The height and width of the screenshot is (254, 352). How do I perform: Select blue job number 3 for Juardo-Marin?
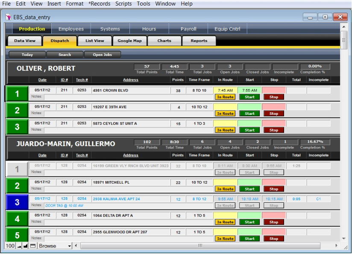pos(17,202)
